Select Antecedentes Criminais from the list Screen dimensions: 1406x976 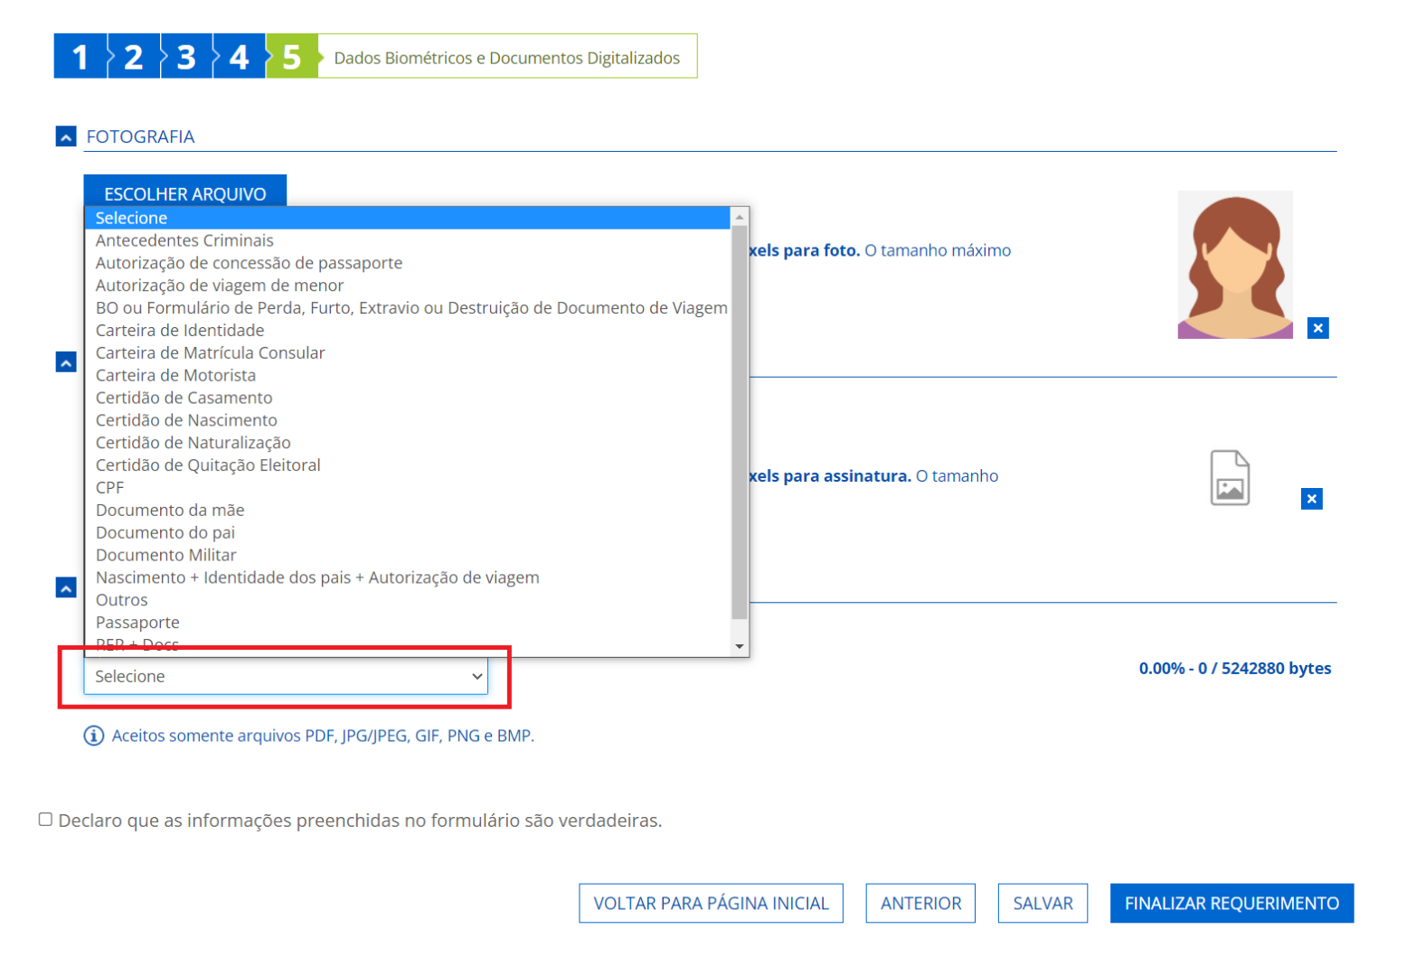(408, 240)
